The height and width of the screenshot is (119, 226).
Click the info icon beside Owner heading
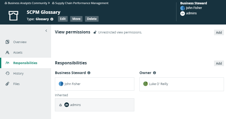coord(154,73)
